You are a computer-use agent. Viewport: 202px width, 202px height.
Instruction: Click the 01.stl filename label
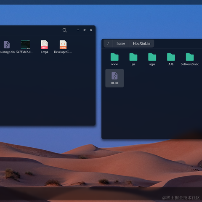[114, 83]
